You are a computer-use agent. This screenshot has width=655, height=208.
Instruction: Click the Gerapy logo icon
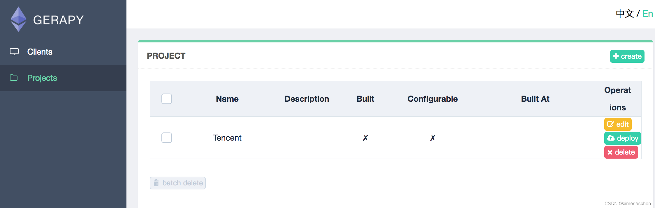[x=18, y=19]
